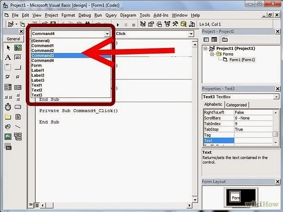Choose Command1 in the object list
Viewport: 283px width, 212px height.
point(71,46)
